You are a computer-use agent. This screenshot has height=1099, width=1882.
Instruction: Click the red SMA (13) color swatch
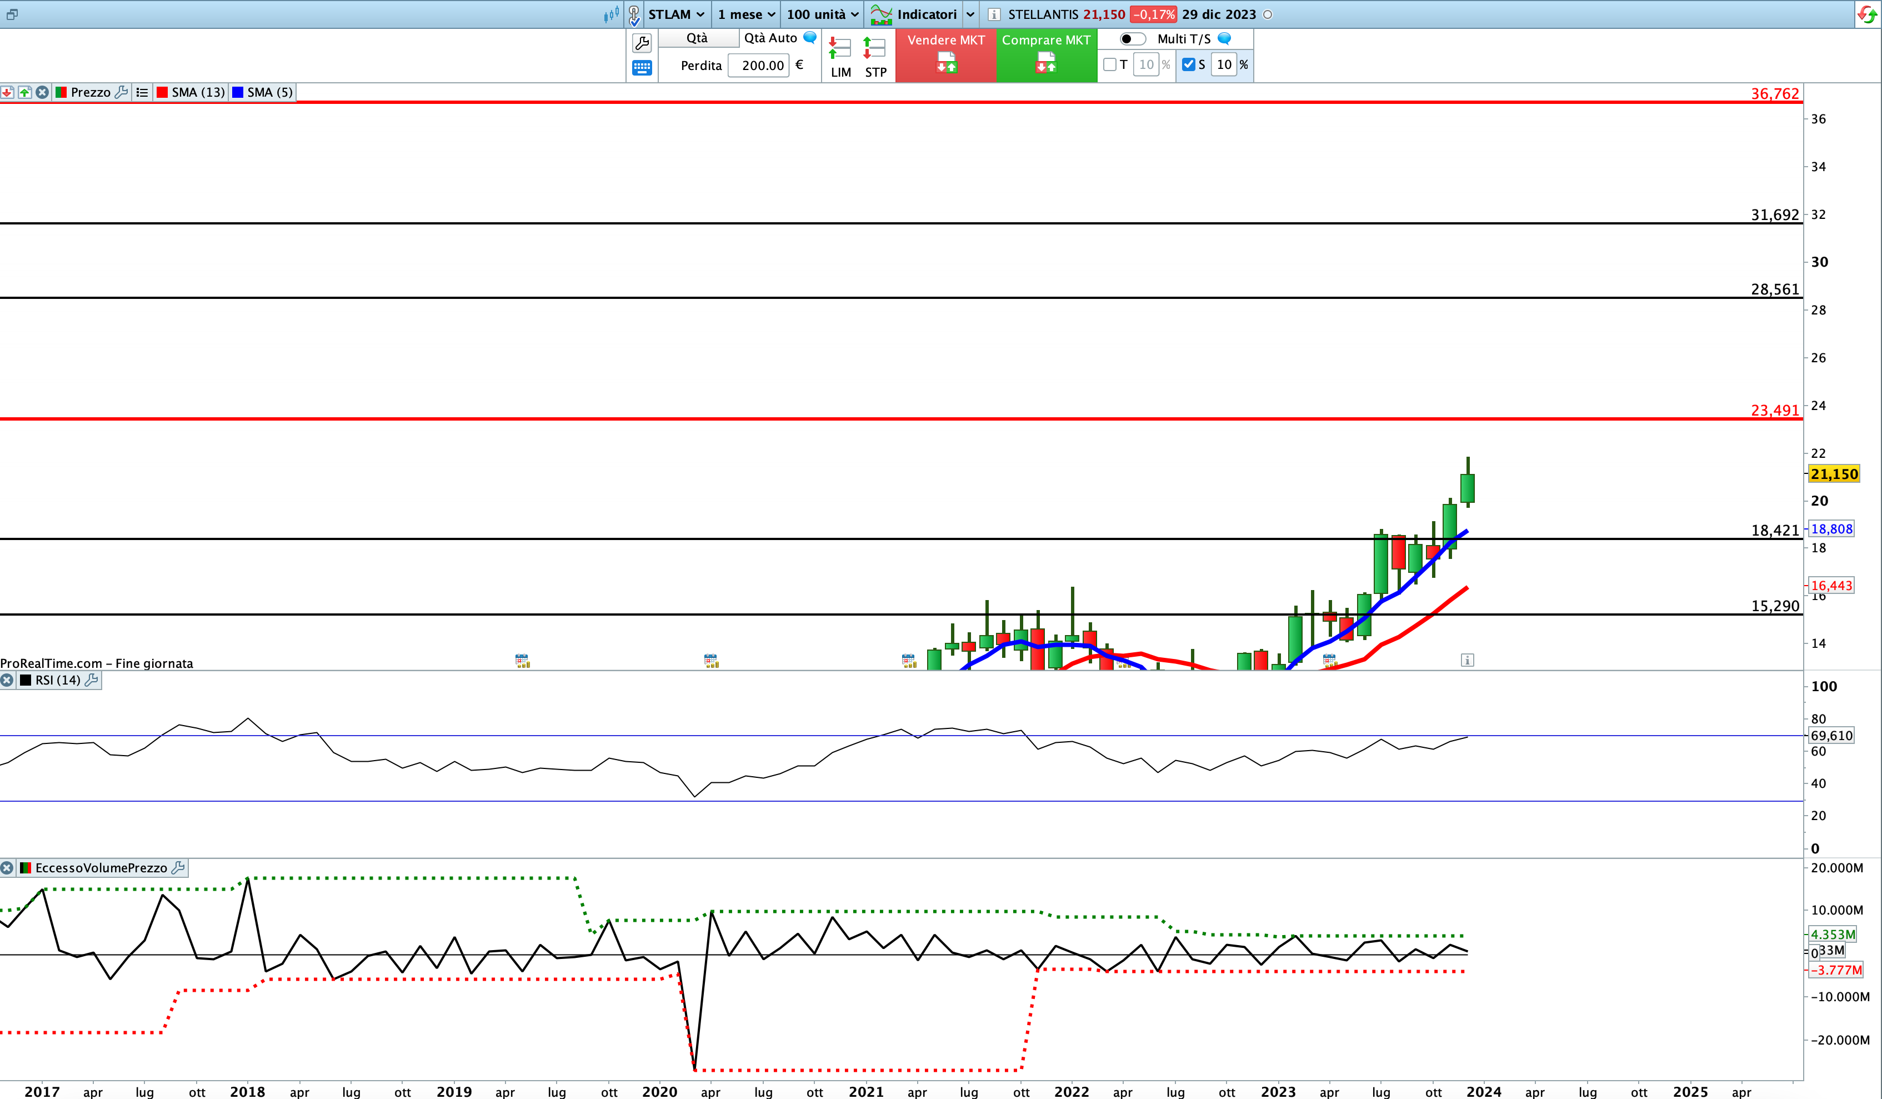tap(161, 92)
